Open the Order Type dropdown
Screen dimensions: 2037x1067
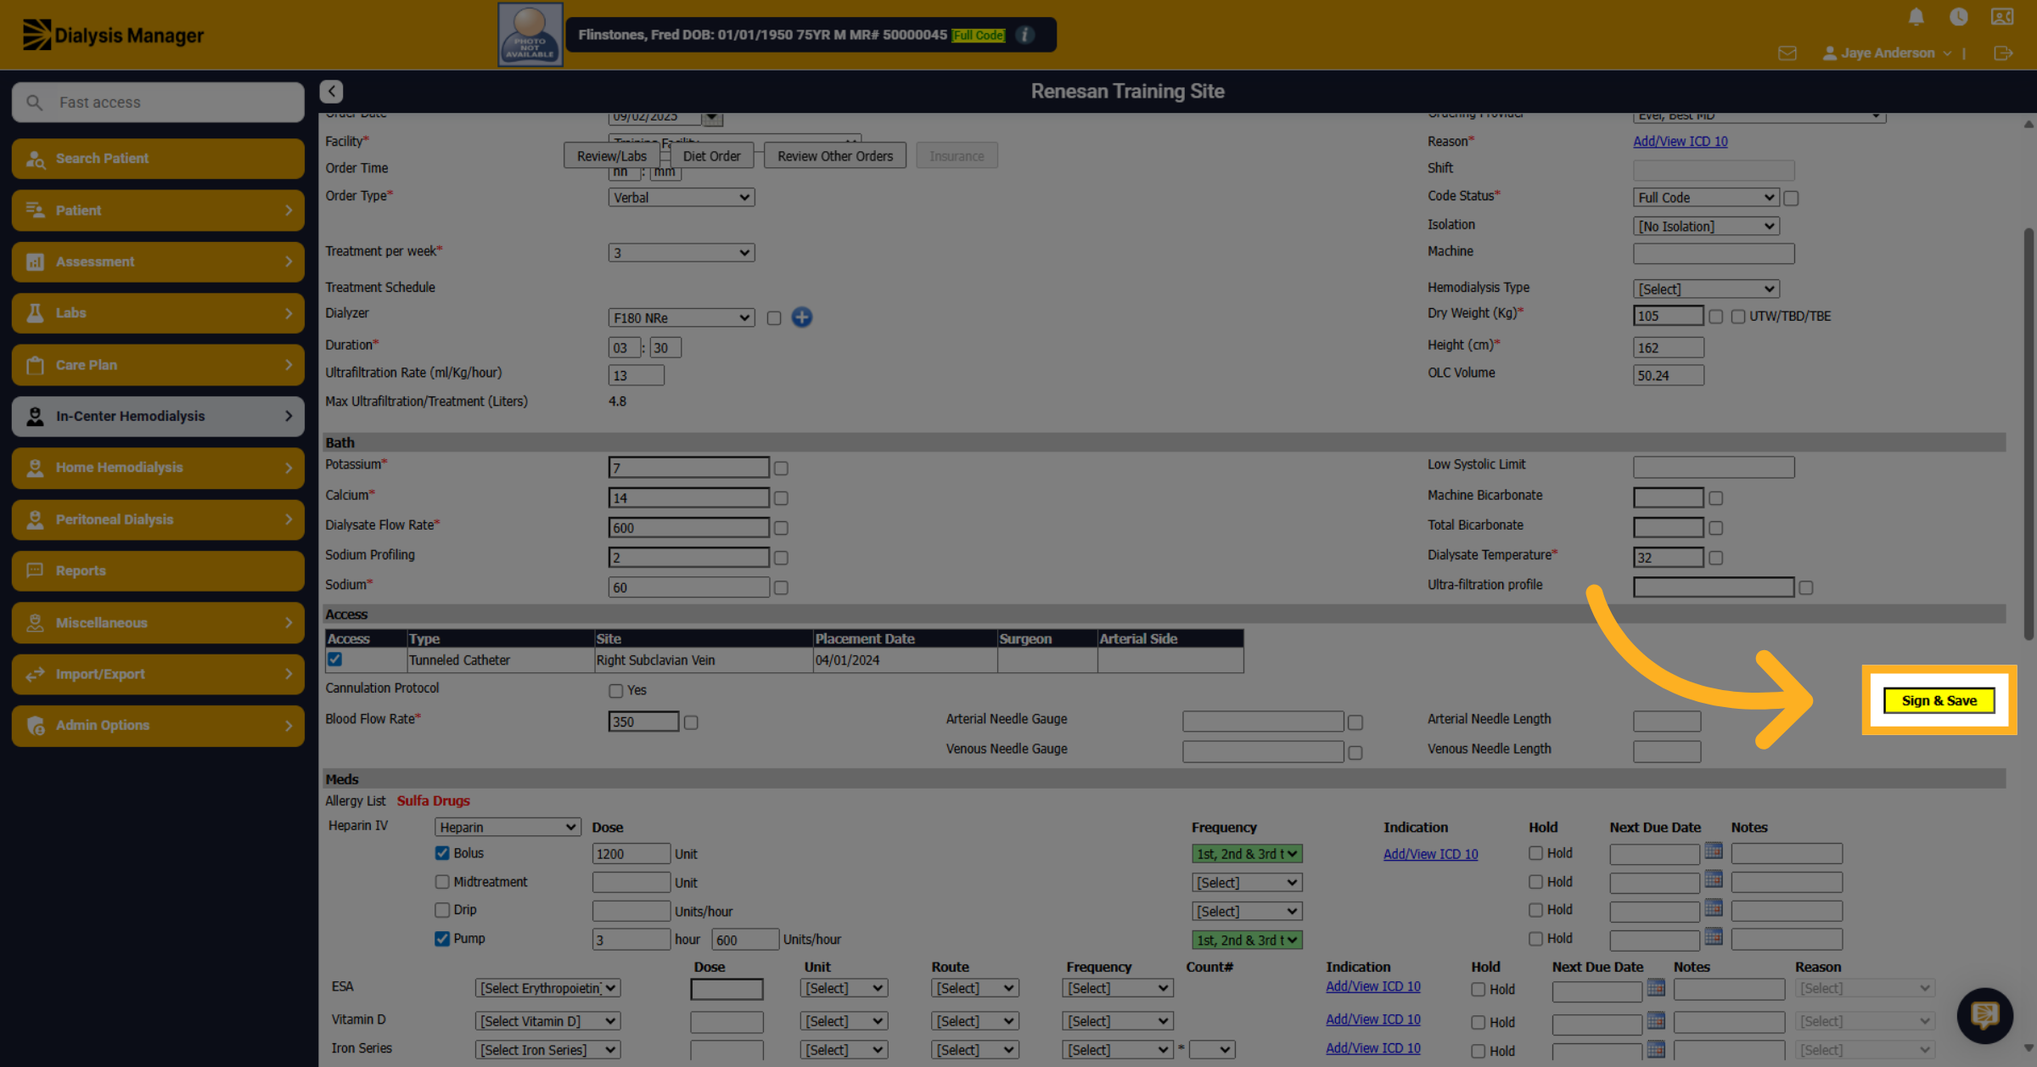tap(682, 197)
